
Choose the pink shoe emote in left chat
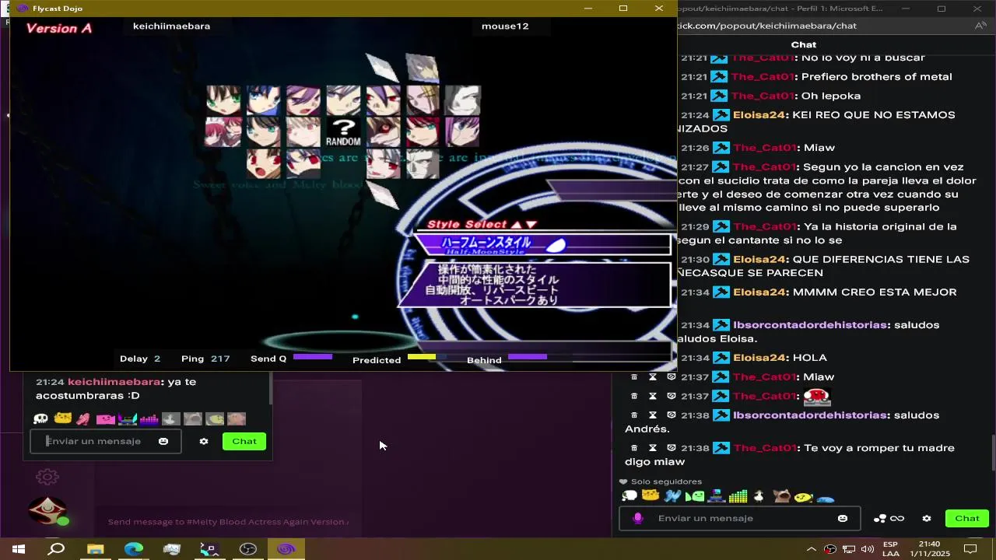click(83, 418)
